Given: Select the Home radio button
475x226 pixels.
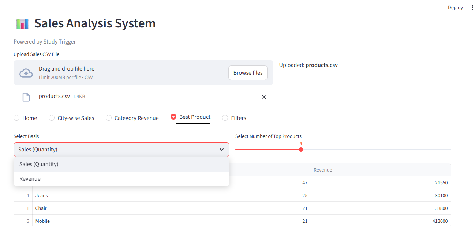Looking at the screenshot, I should coord(16,118).
